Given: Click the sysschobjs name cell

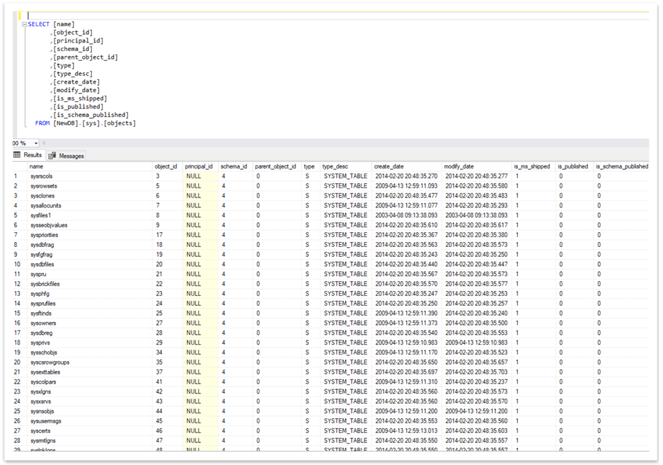Looking at the screenshot, I should pyautogui.click(x=91, y=352).
